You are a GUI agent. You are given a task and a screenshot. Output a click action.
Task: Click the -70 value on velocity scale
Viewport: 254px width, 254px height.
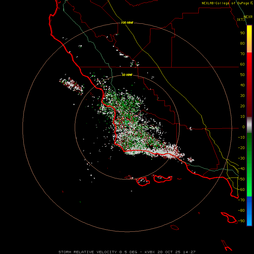click(241, 200)
